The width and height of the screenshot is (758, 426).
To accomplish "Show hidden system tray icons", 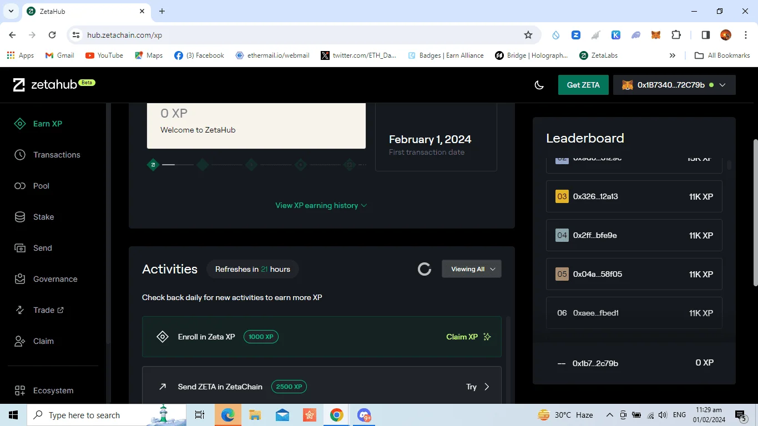I will (609, 415).
